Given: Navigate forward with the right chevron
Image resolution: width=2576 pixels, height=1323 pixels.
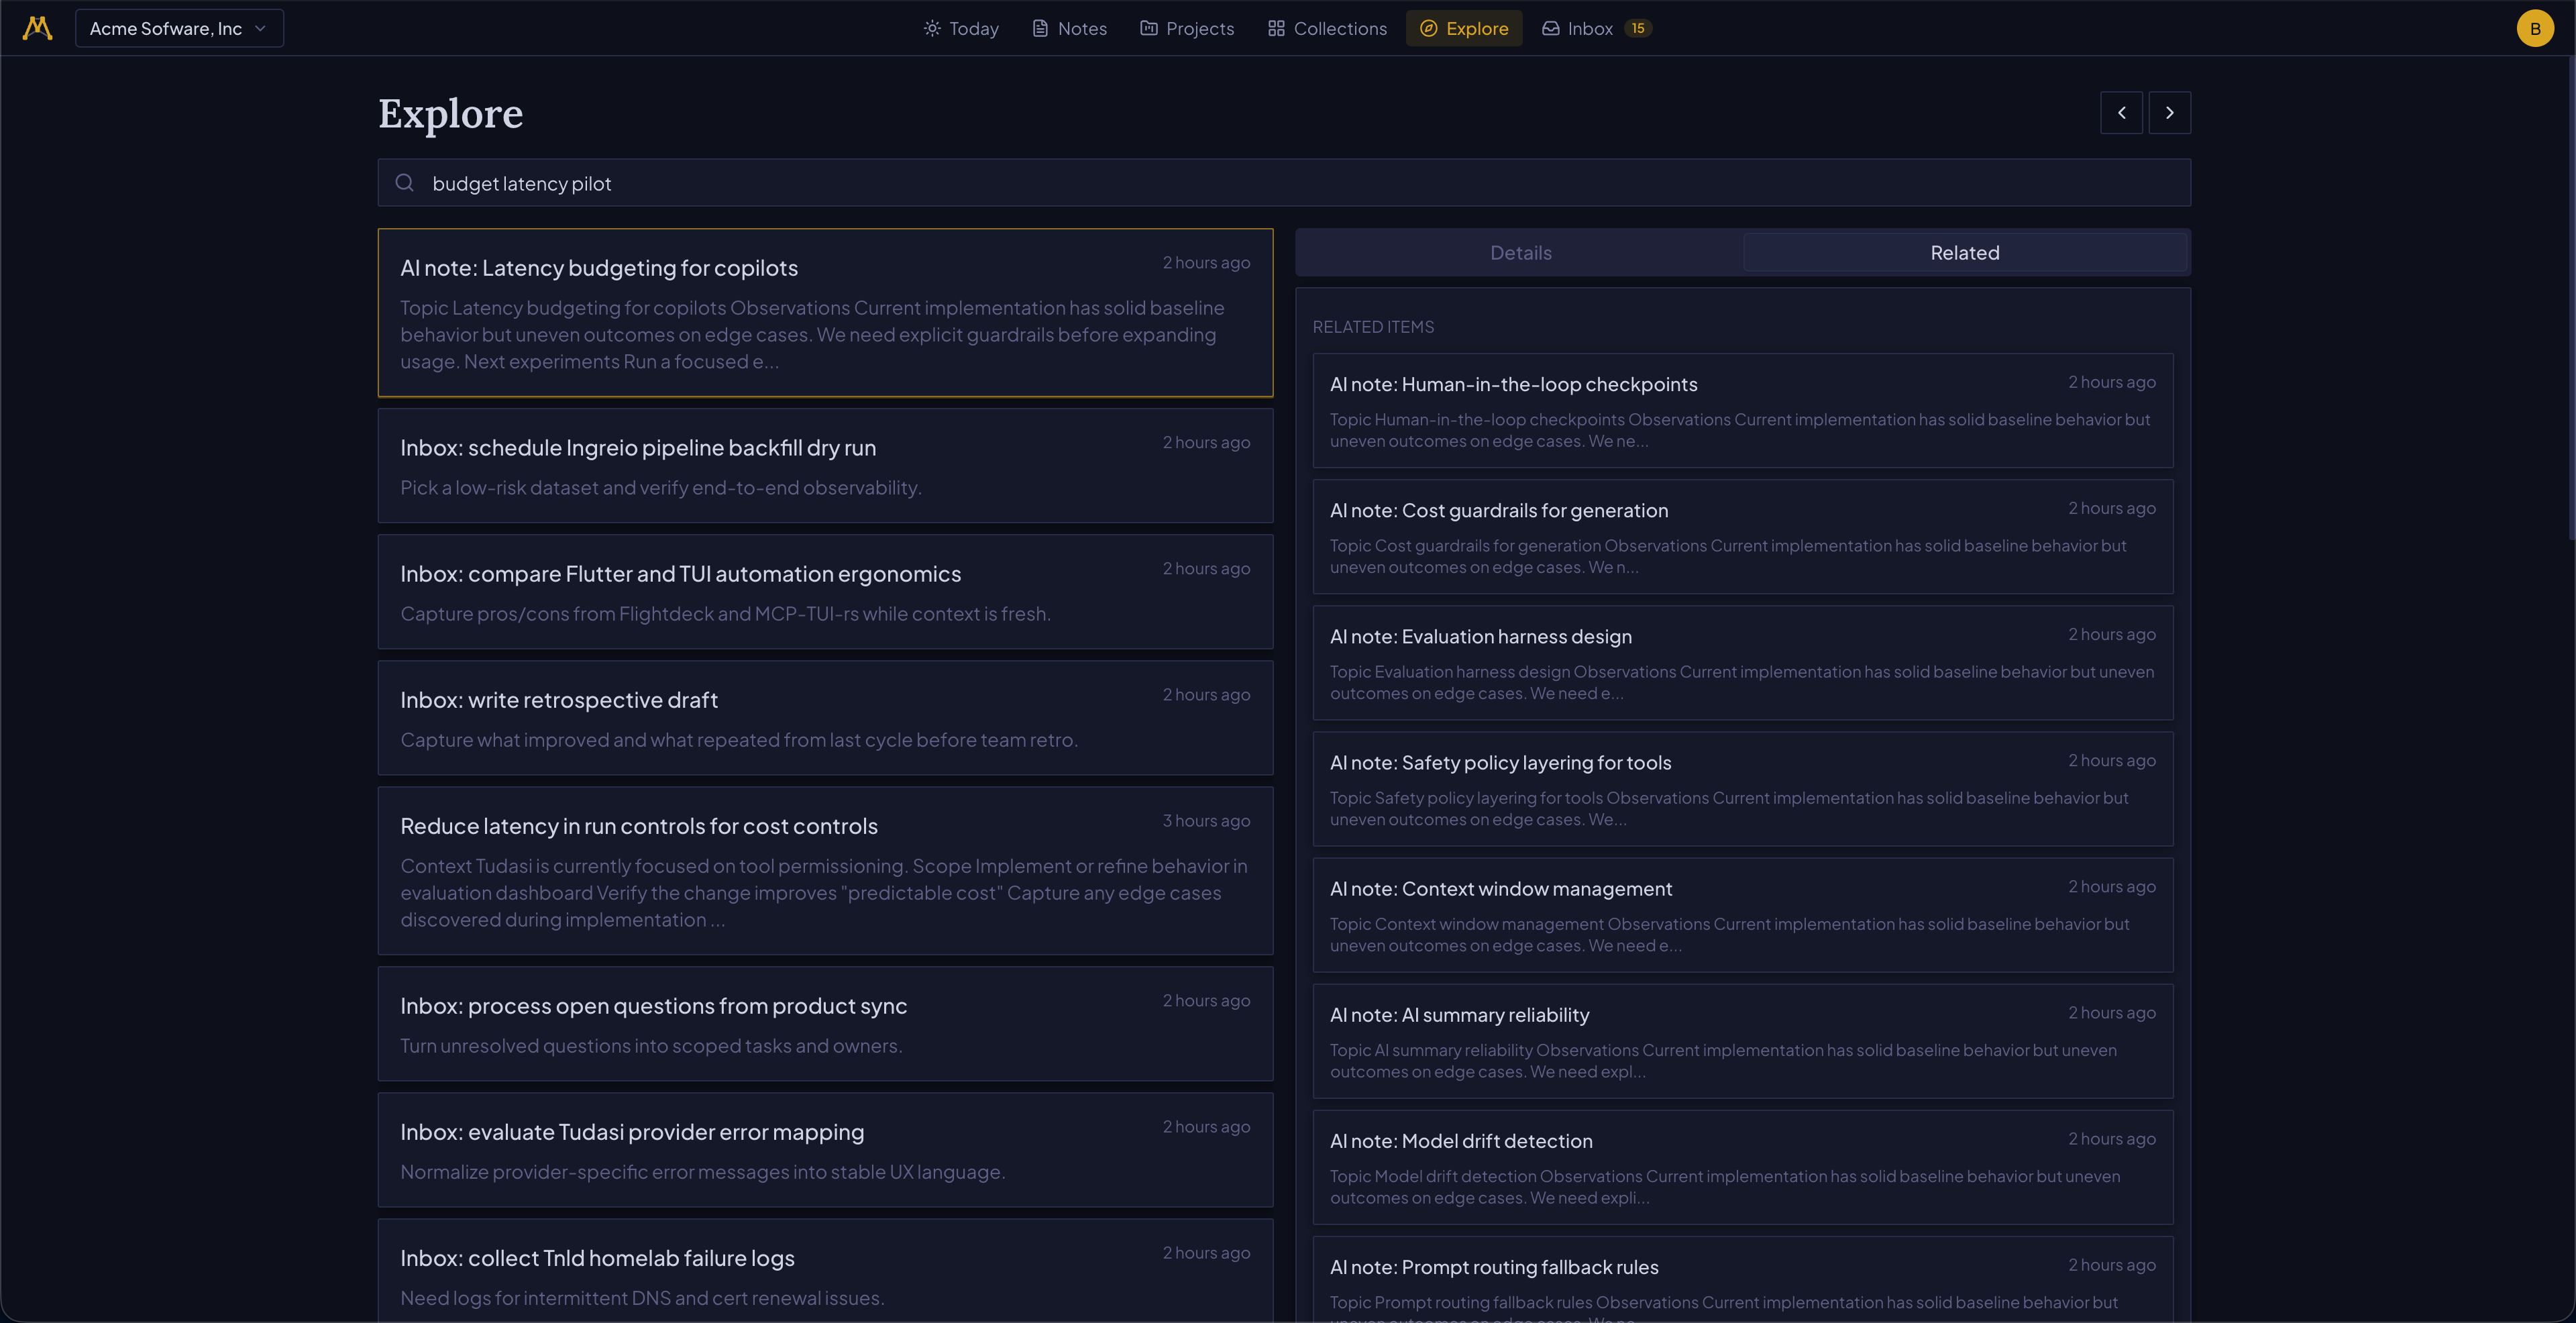Looking at the screenshot, I should pyautogui.click(x=2170, y=112).
